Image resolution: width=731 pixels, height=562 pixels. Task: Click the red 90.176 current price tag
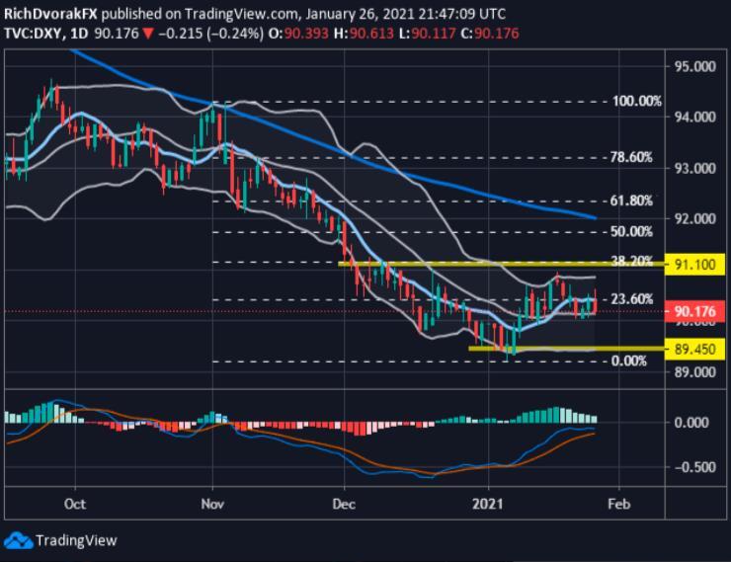pyautogui.click(x=694, y=311)
